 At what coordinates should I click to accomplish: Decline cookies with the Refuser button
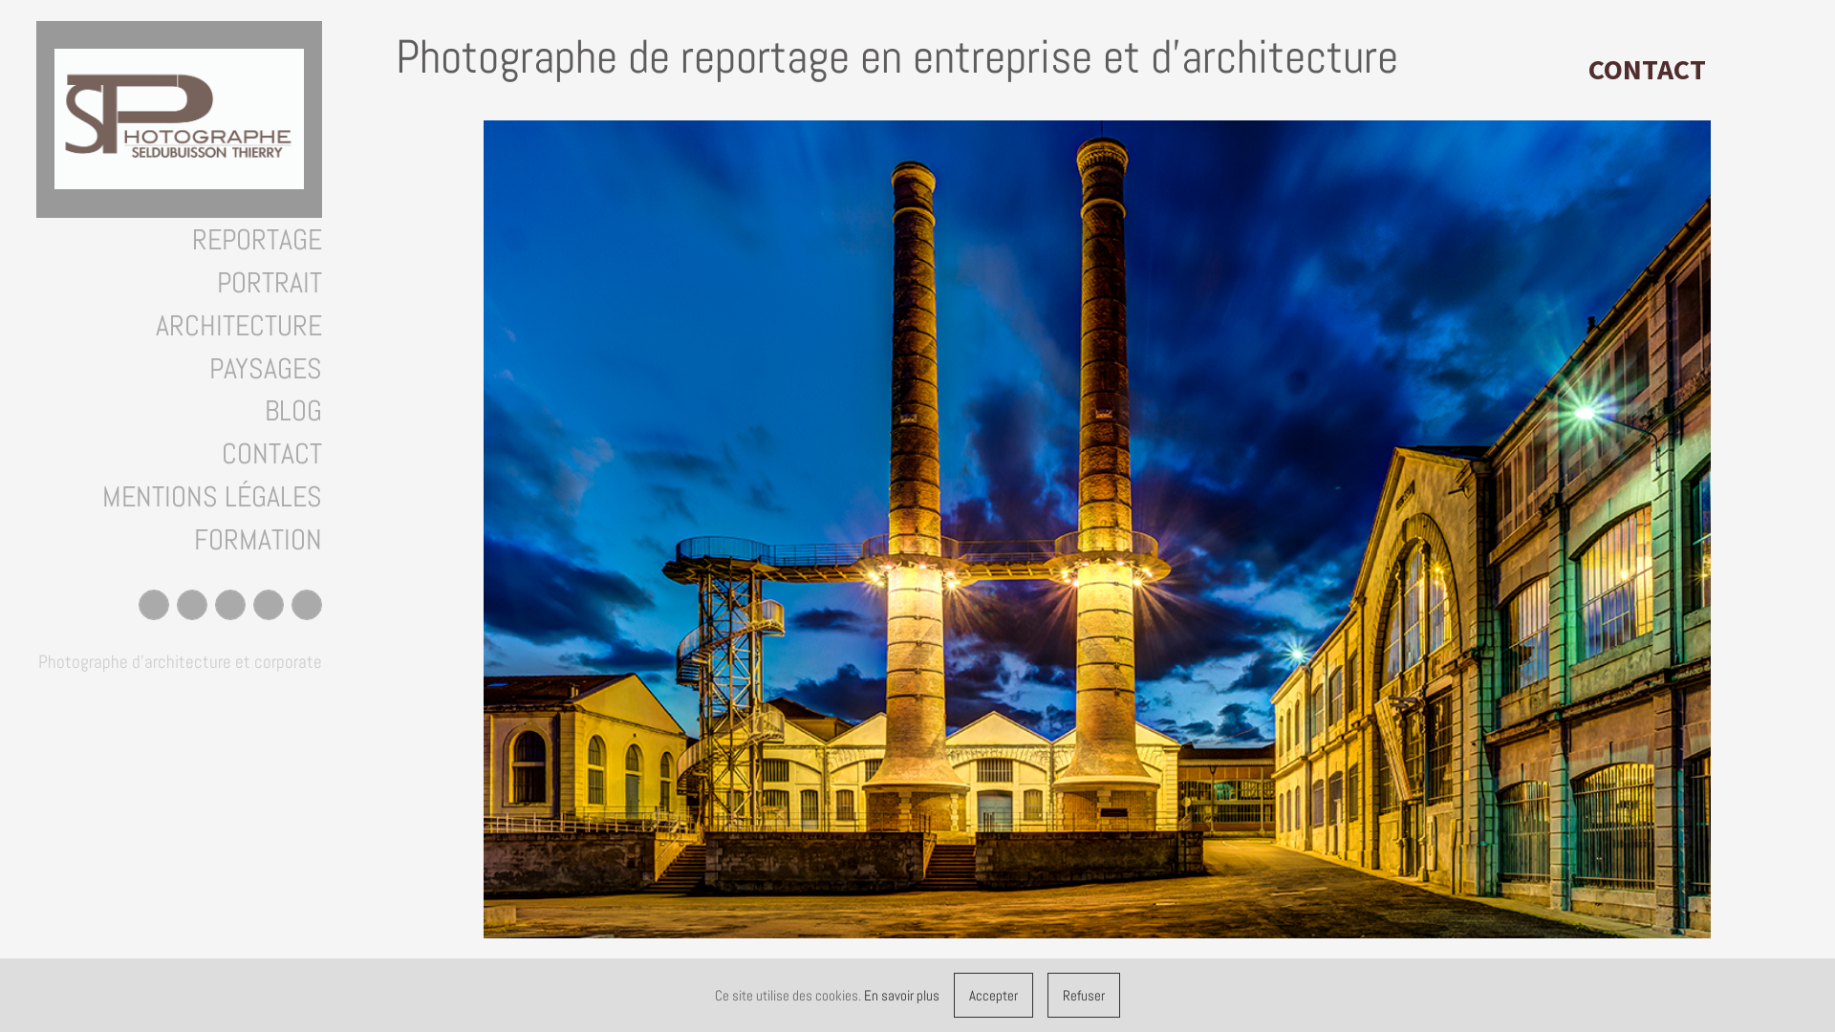tap(1083, 995)
